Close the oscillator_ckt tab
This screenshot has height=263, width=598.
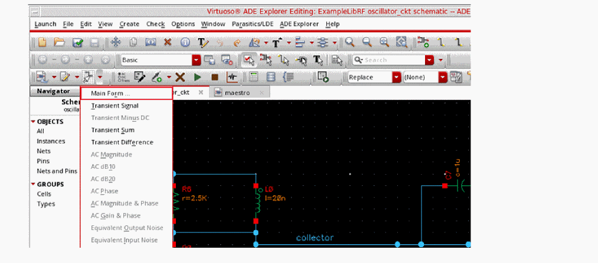201,92
